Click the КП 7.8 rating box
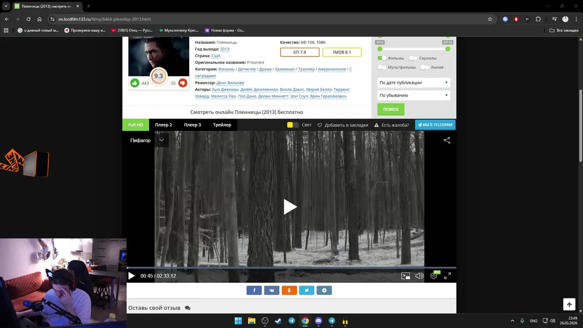 coord(300,52)
